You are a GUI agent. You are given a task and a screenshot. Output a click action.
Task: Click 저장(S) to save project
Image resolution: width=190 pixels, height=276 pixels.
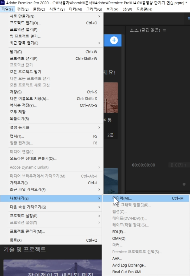51,92
